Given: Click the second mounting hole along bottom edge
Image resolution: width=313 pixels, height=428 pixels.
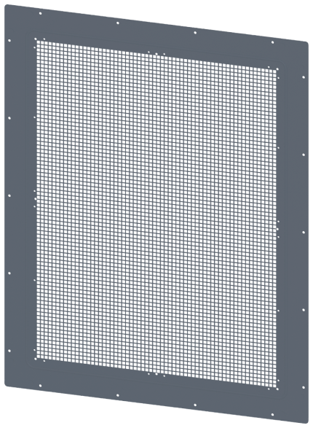Looking at the screenshot, I should click(x=118, y=395).
